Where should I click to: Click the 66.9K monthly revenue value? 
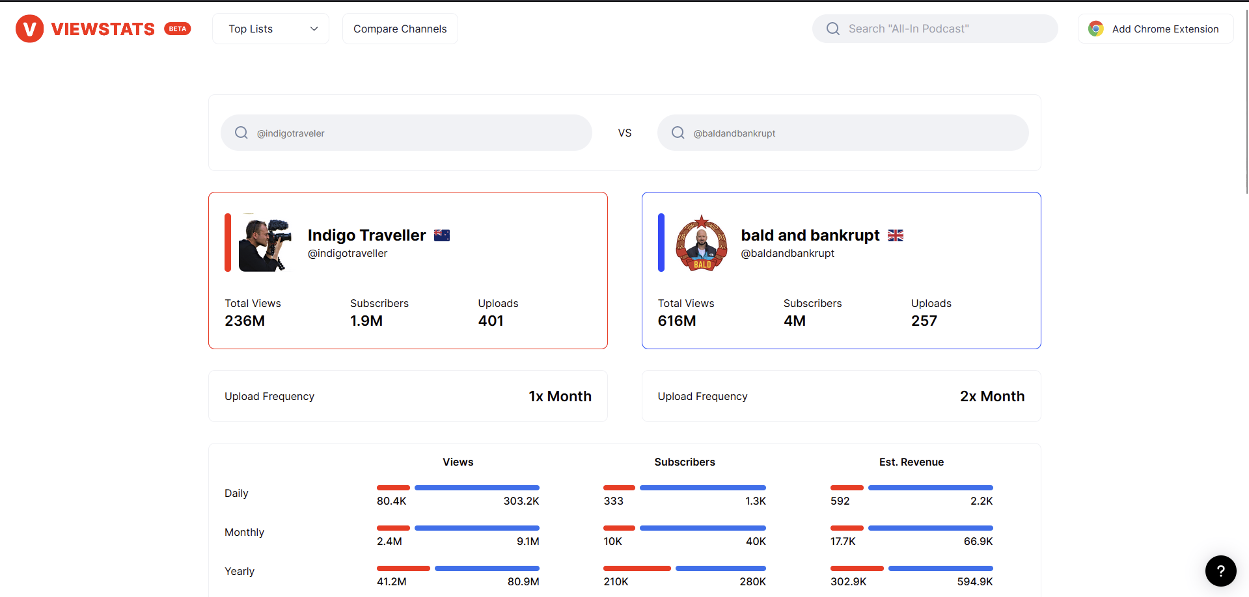(x=978, y=542)
